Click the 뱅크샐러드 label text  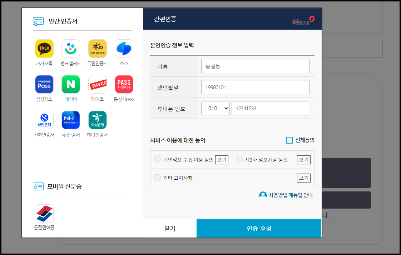pos(71,63)
